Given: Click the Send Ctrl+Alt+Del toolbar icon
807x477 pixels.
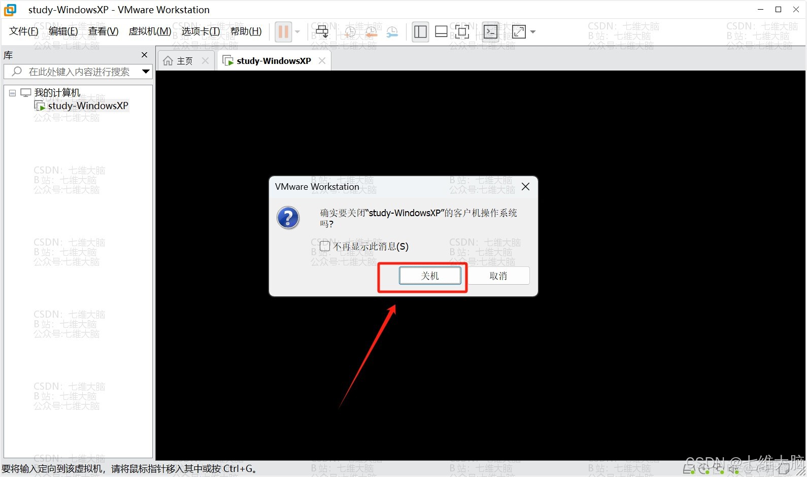Looking at the screenshot, I should pos(322,32).
